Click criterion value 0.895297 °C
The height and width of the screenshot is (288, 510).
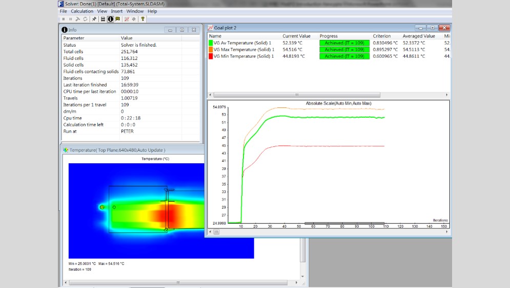click(385, 50)
